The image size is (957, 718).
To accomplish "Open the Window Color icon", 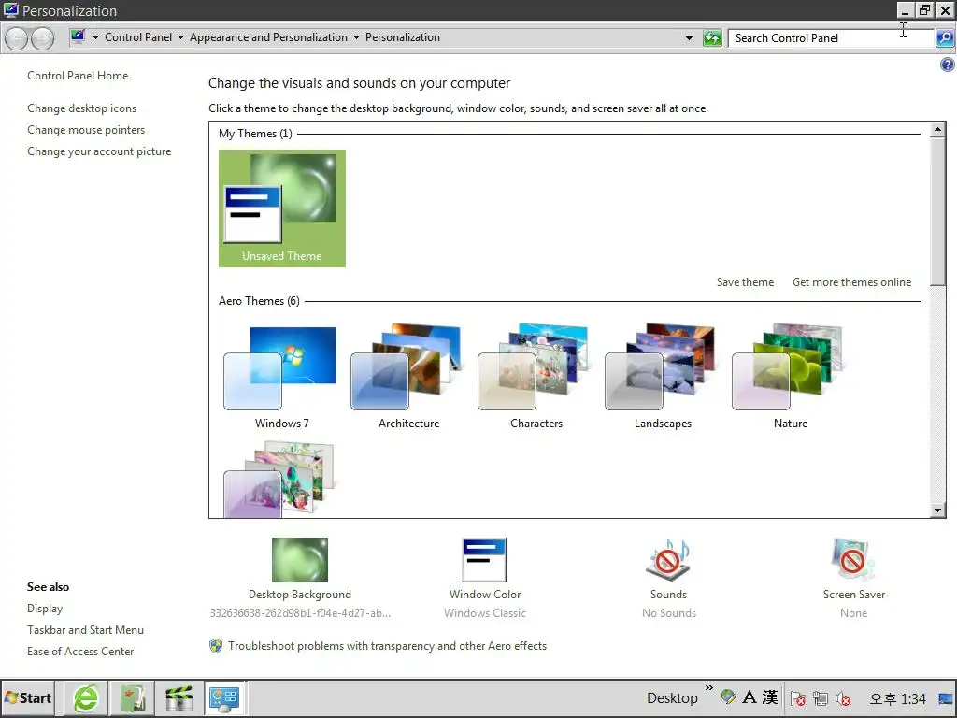I will tap(485, 560).
